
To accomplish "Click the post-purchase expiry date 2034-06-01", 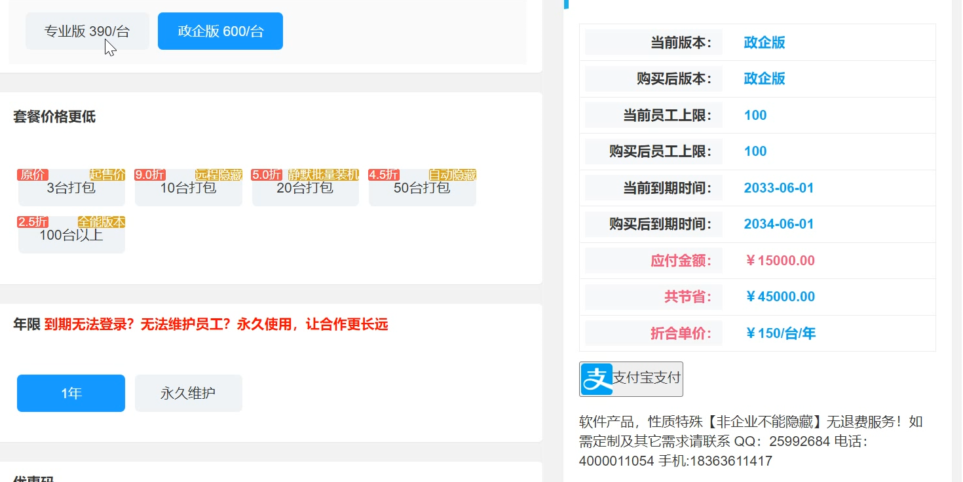I will (779, 223).
